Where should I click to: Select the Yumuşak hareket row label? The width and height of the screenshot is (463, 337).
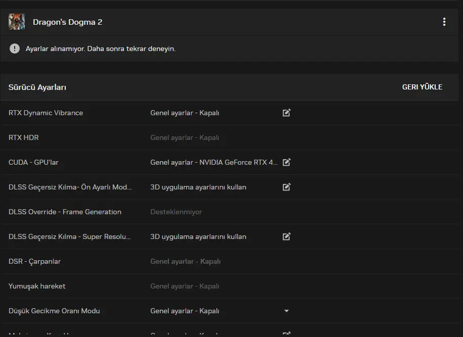37,286
